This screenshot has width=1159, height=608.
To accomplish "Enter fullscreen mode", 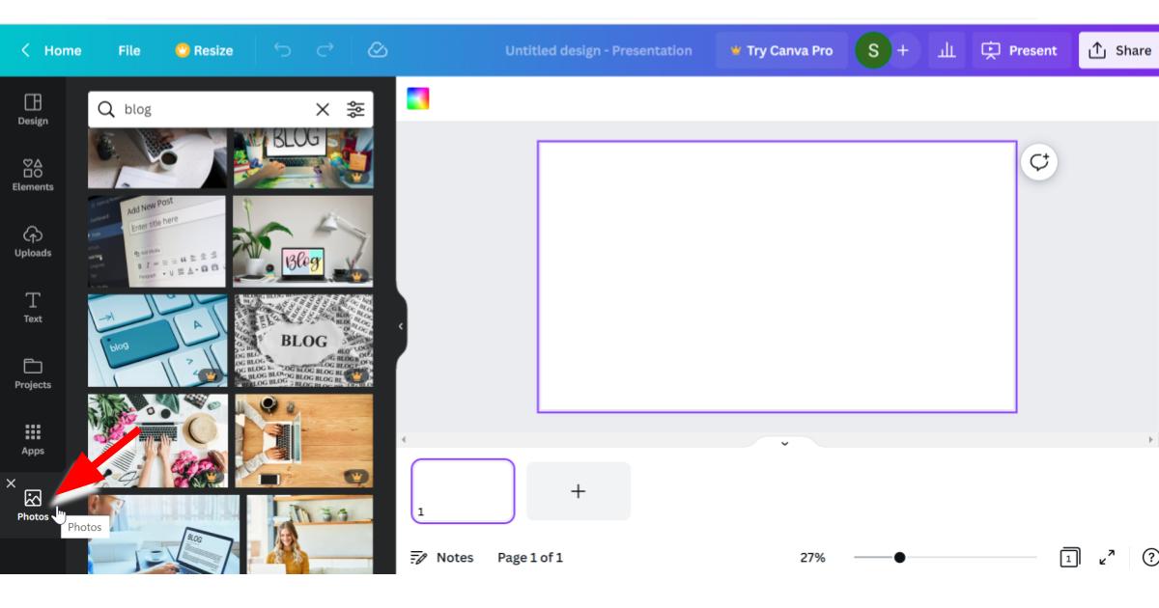I will coord(1108,557).
